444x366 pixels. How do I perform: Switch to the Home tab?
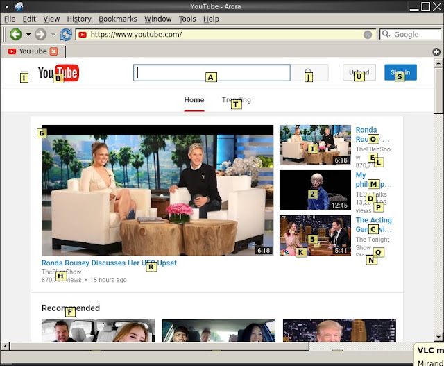click(x=194, y=100)
